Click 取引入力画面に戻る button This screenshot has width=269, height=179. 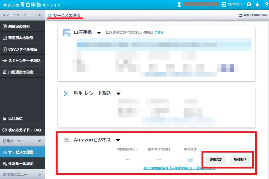coord(253,15)
